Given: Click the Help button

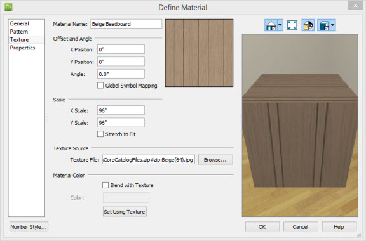Looking at the screenshot, I should (339, 227).
